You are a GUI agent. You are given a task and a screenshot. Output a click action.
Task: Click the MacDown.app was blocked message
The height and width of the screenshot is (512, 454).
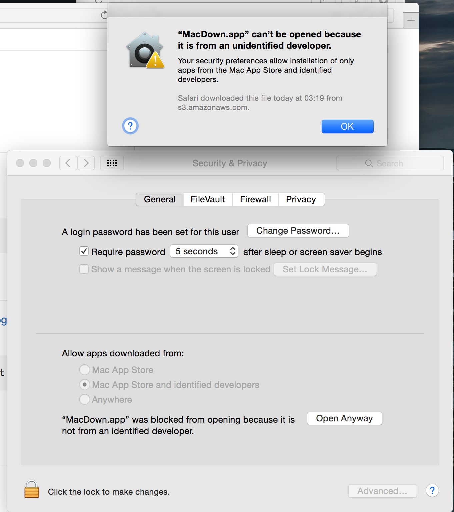coord(178,425)
